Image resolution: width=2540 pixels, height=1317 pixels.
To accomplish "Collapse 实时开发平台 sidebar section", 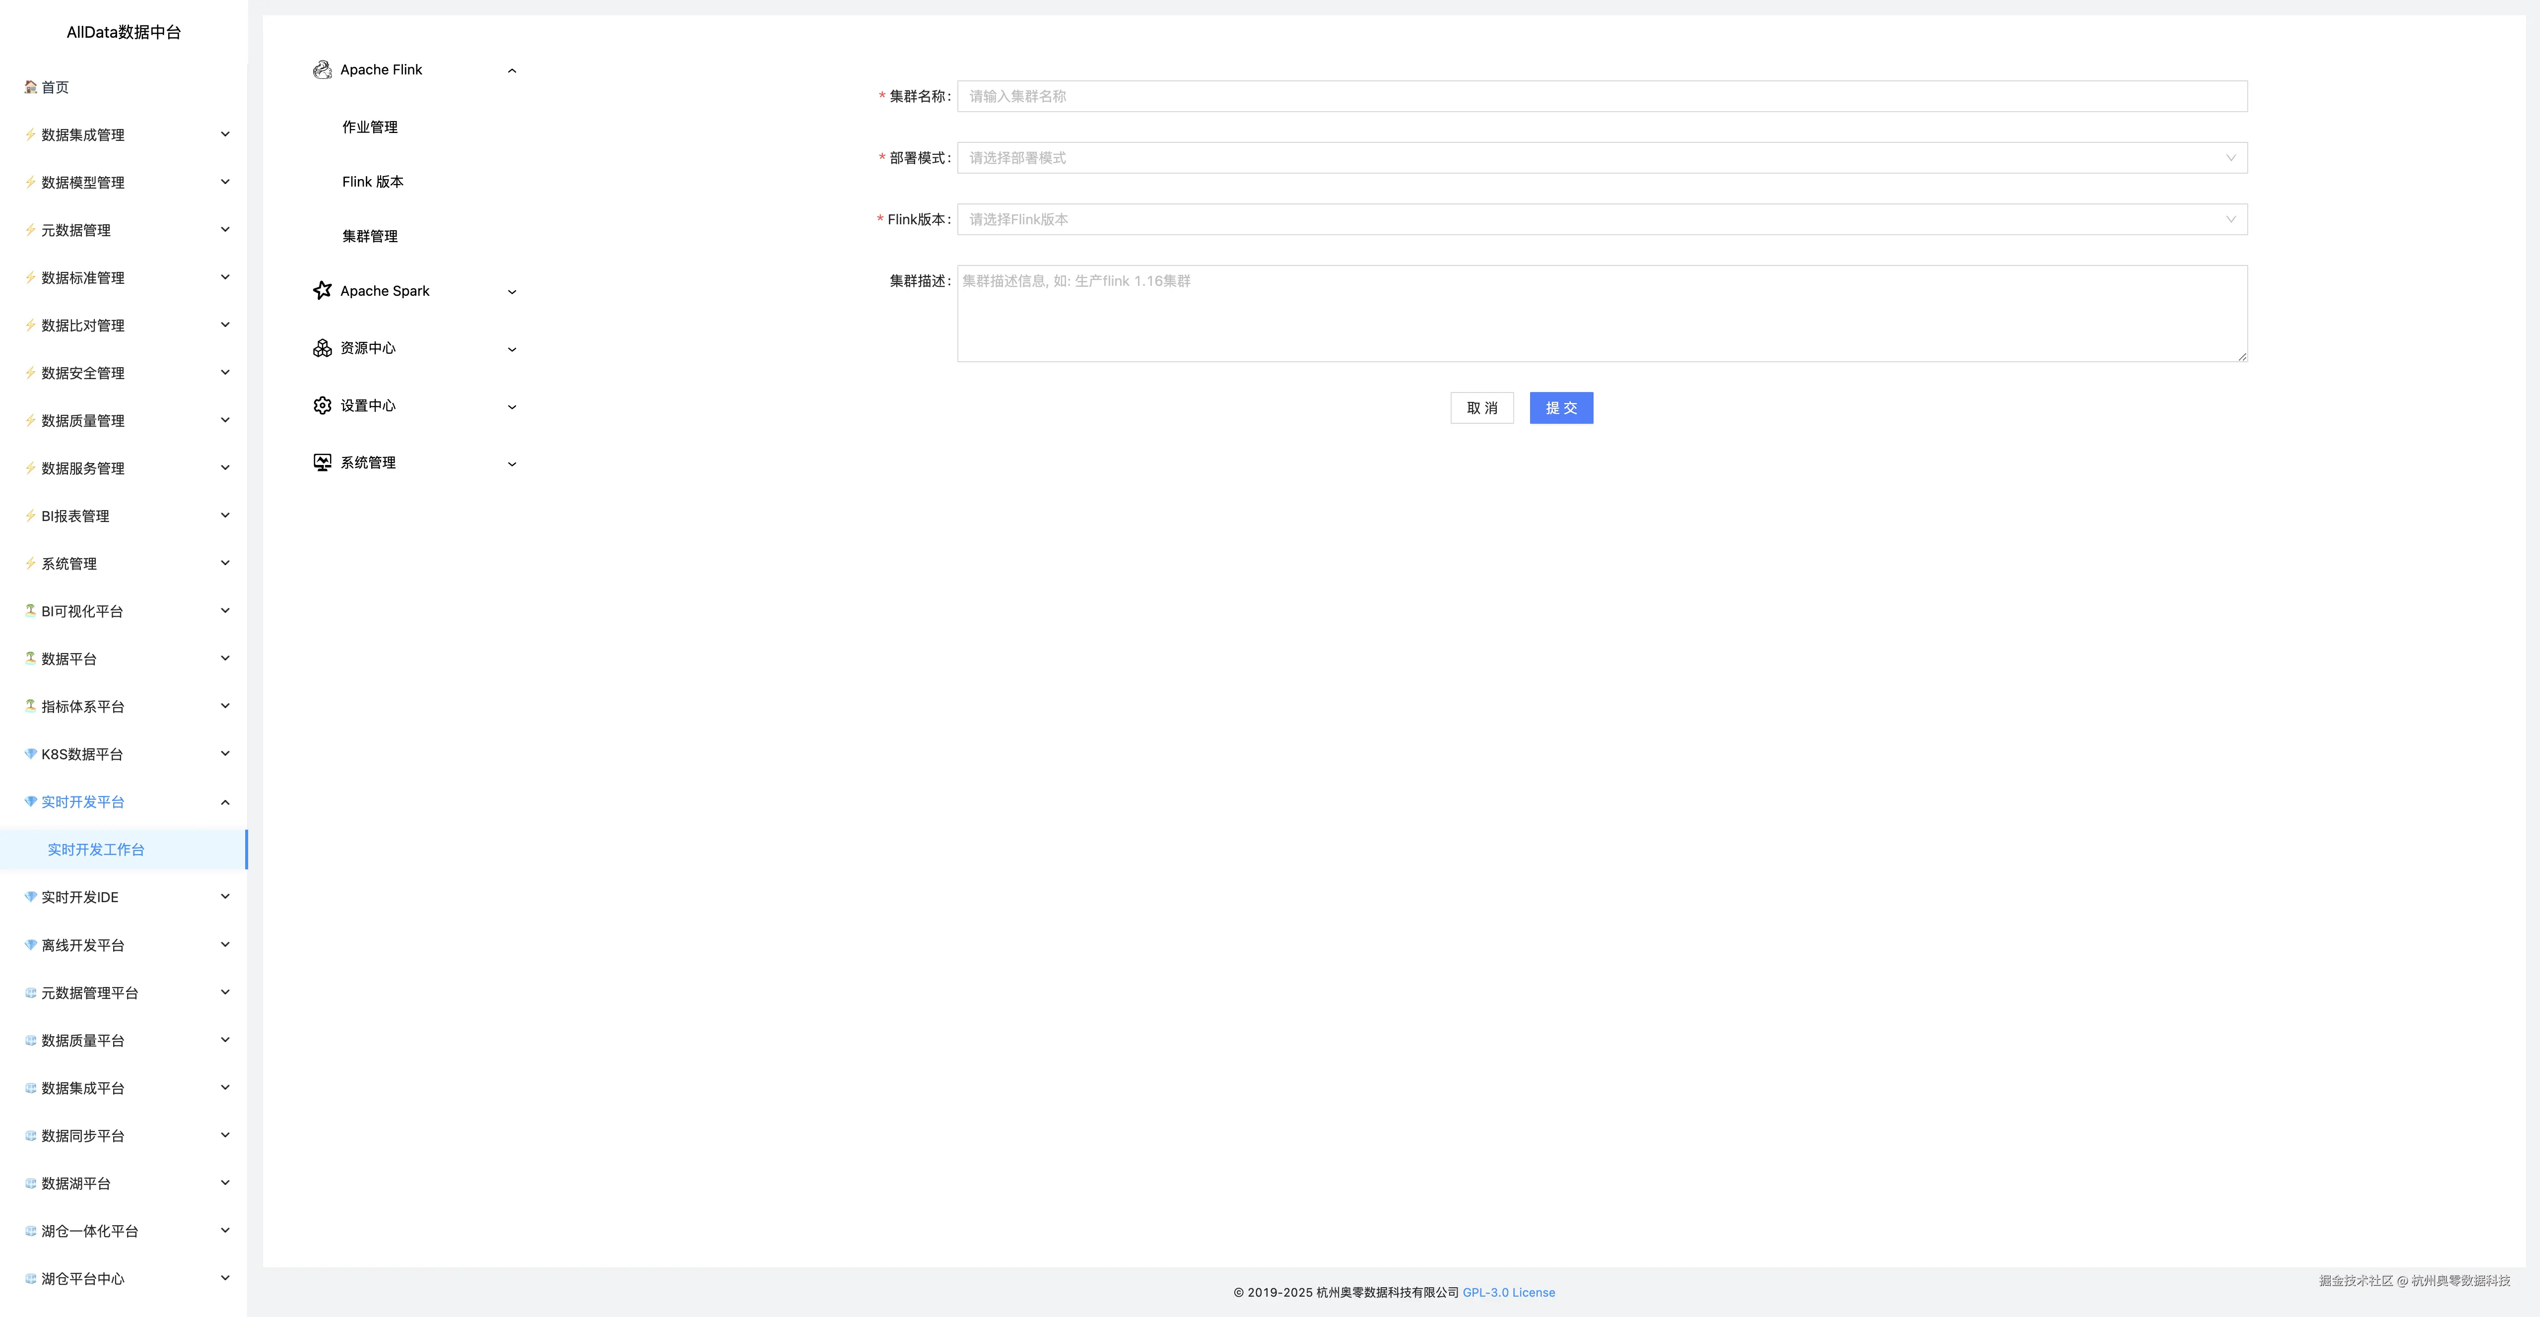I will (x=225, y=802).
